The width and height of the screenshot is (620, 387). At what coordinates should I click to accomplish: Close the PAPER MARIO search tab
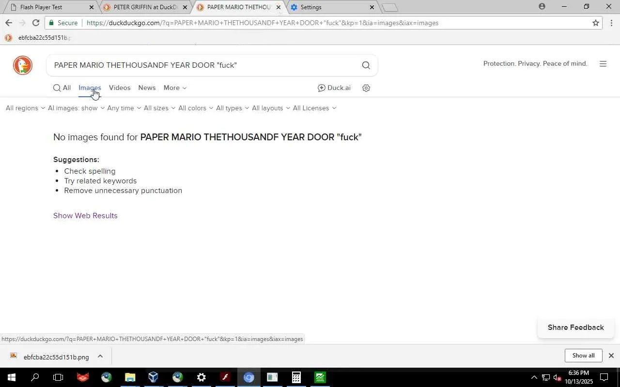click(x=278, y=7)
